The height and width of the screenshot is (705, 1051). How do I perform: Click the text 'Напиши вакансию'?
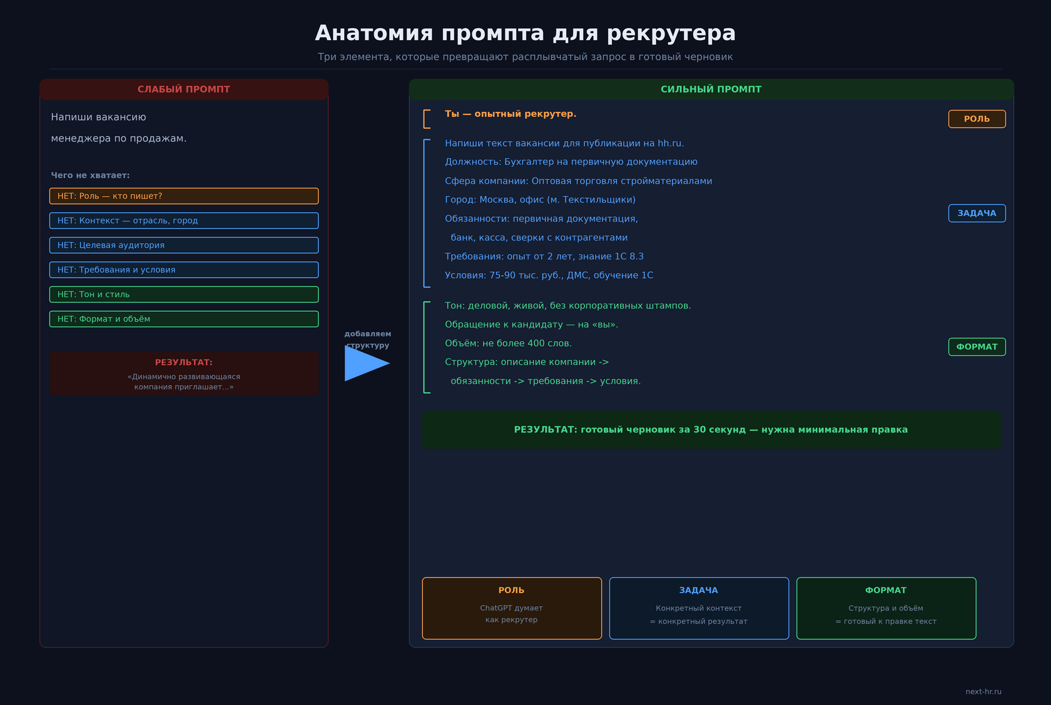pos(99,117)
